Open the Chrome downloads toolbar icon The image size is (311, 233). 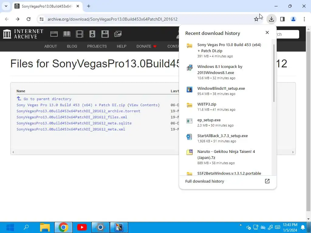point(271,19)
